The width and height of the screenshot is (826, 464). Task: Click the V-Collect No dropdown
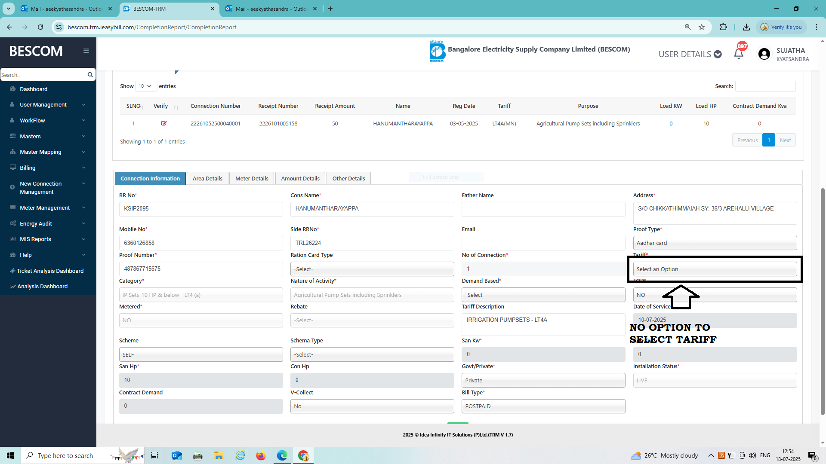(372, 406)
